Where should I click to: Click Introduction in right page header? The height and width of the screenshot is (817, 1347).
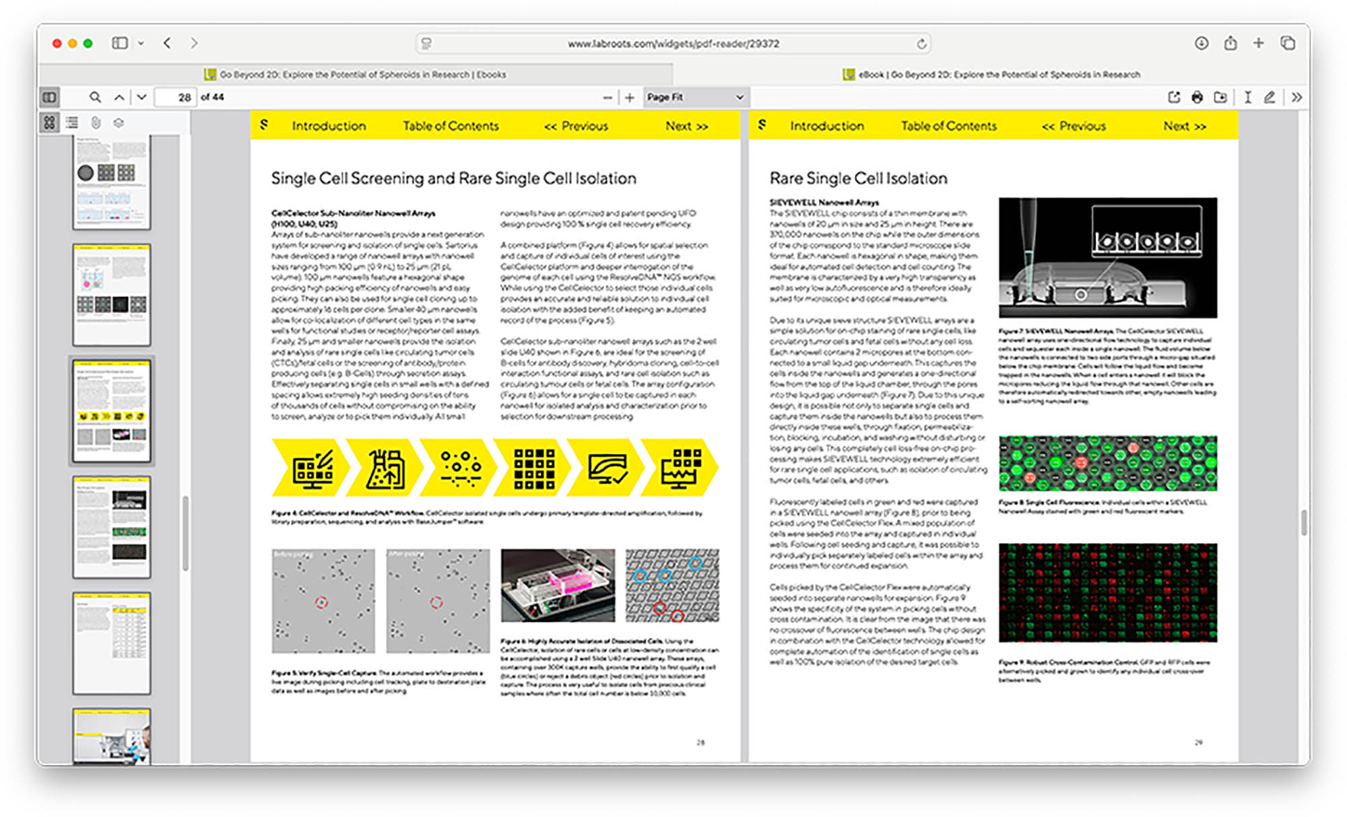[x=826, y=126]
